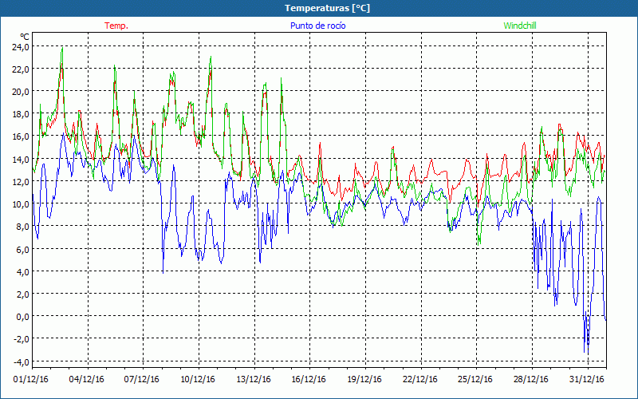The height and width of the screenshot is (399, 638).
Task: Select the 0,0 y-axis value
Action: [22, 316]
